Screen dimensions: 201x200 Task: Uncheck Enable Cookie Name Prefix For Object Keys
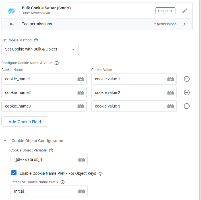coord(14,173)
